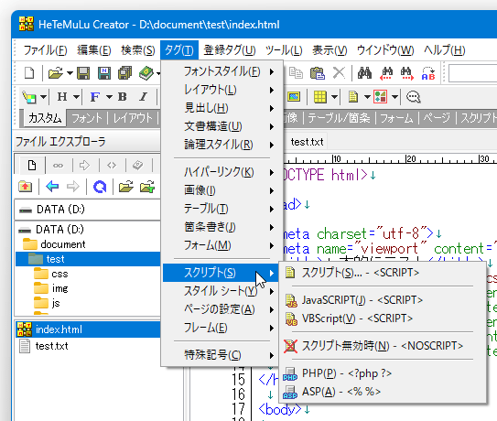Open dropdown arrow next to color palette icon
Screen dimensions: 497x421
[43, 97]
